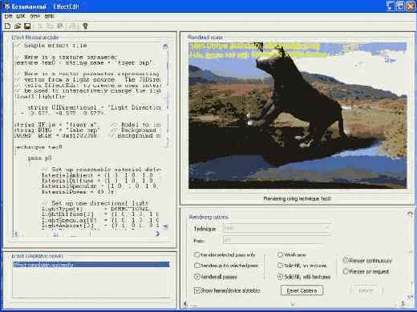The height and width of the screenshot is (312, 417).
Task: Click the 'pass p0' code line
Action: tap(39, 158)
